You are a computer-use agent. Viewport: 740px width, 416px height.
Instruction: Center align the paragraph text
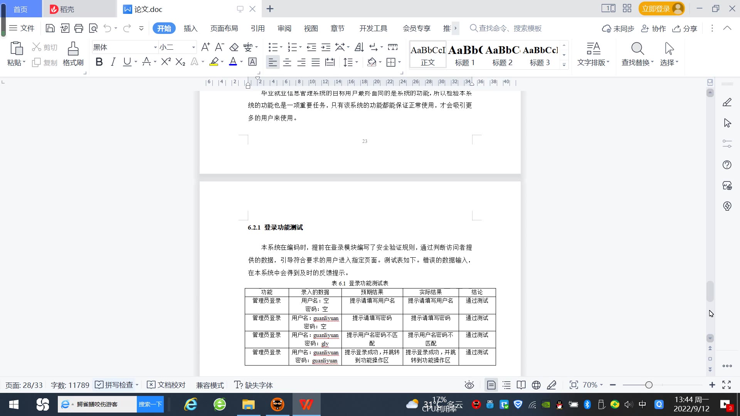point(287,62)
